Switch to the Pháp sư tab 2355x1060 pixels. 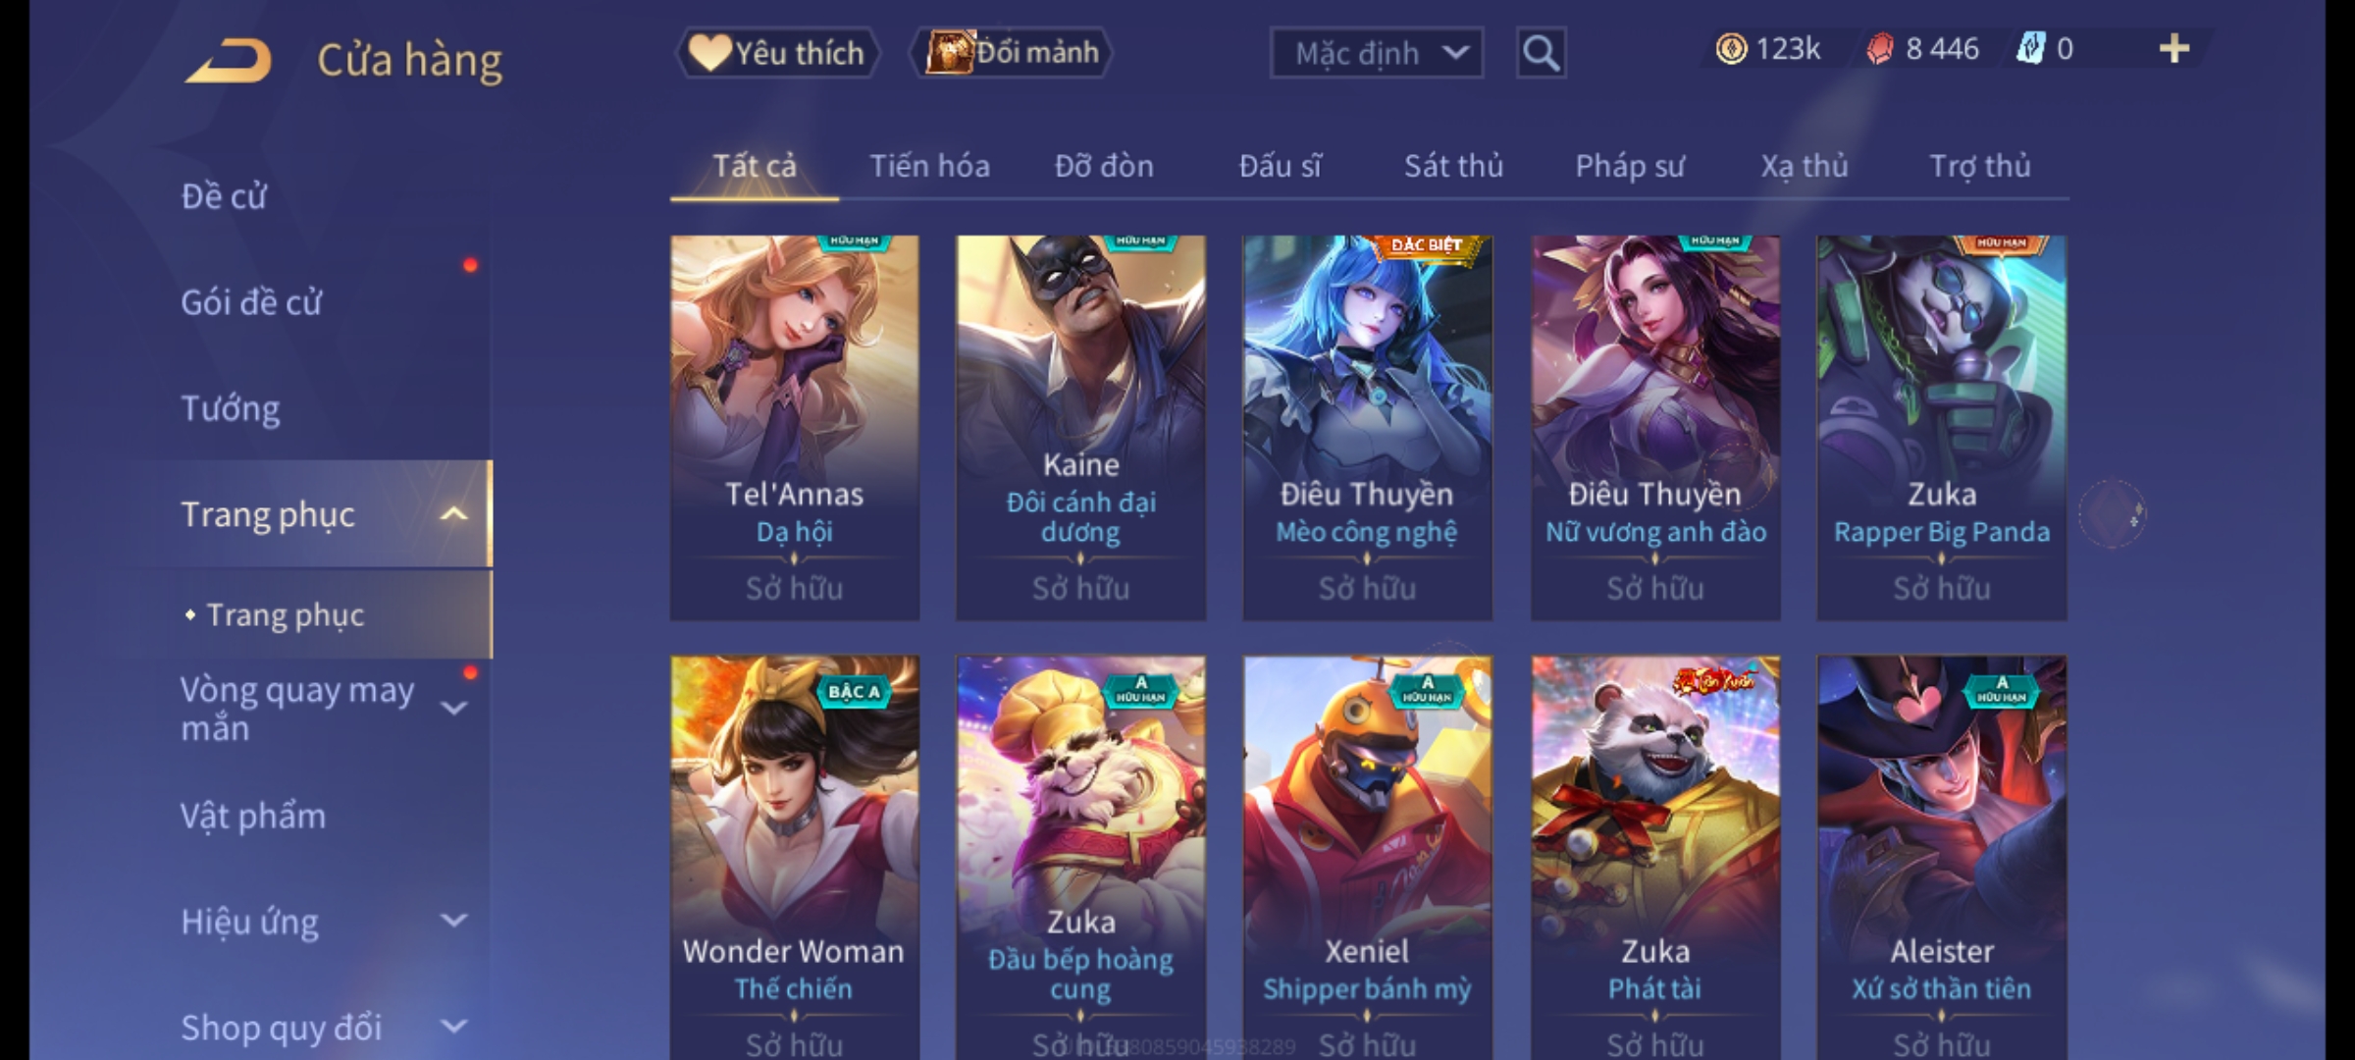click(1629, 166)
